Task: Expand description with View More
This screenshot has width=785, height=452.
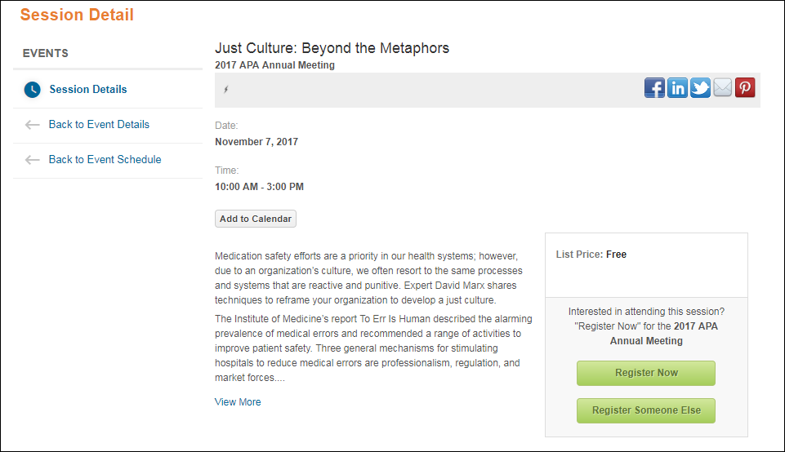Action: point(238,402)
